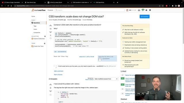Downvote the first answer about ::before
The height and width of the screenshot is (103, 184).
(51, 91)
